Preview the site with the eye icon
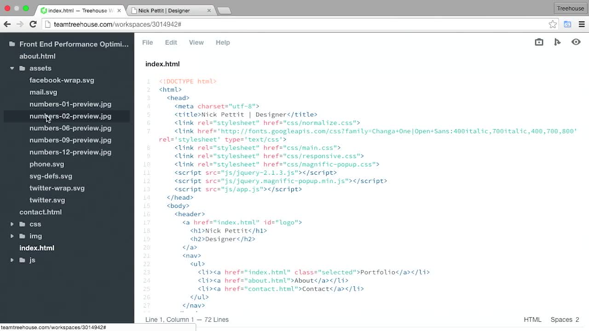The height and width of the screenshot is (331, 589). pyautogui.click(x=576, y=42)
